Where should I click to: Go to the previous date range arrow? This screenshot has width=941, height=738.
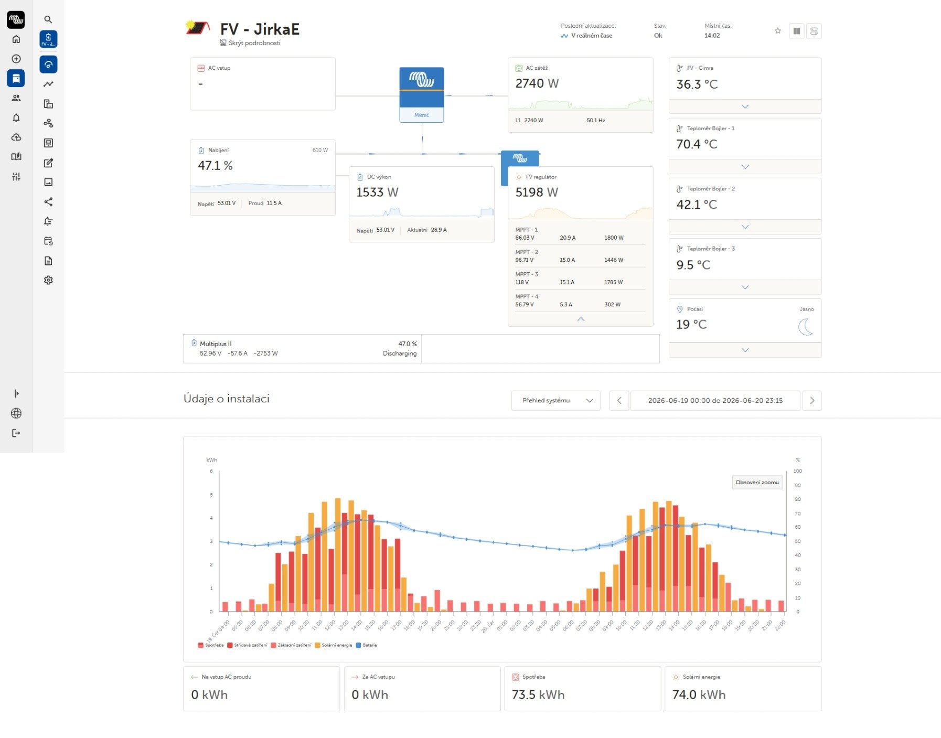tap(619, 401)
